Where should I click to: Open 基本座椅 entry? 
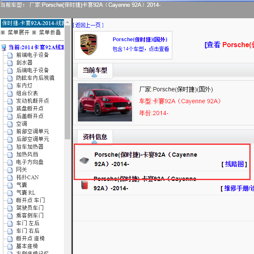click(27, 246)
